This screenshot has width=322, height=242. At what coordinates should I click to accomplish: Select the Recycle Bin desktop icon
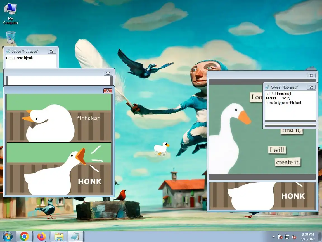[x=10, y=38]
